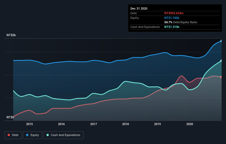The height and width of the screenshot is (144, 226).
Task: Click the 2016 x-axis label
Action: coord(61,124)
